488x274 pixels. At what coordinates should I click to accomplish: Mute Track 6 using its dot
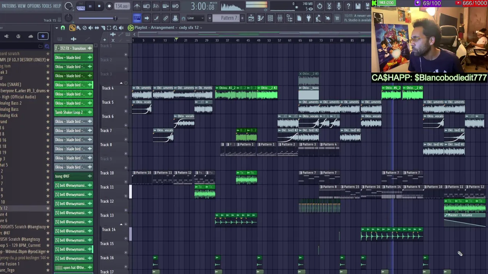coord(126,125)
